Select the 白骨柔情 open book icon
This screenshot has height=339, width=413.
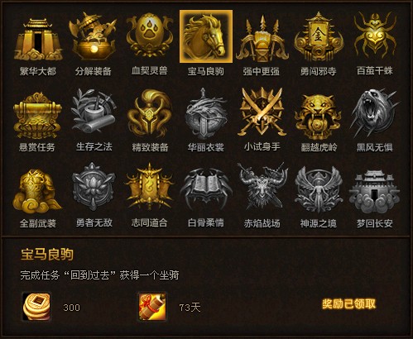tap(206, 189)
